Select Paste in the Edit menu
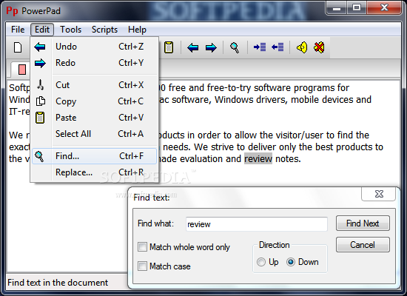This screenshot has width=407, height=296. coord(94,118)
